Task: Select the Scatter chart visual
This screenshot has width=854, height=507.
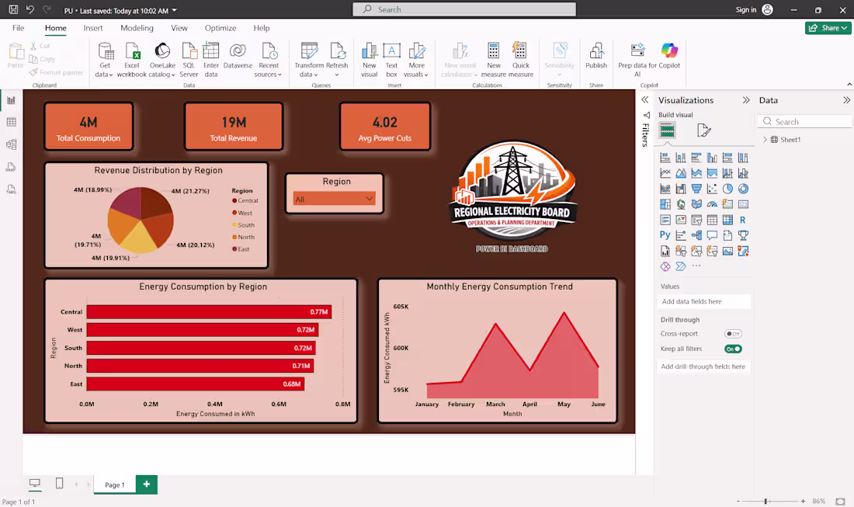Action: click(x=712, y=189)
